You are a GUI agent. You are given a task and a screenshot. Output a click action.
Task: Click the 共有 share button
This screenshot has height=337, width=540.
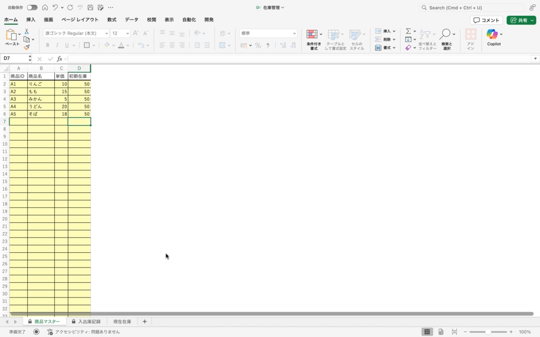[x=519, y=21]
